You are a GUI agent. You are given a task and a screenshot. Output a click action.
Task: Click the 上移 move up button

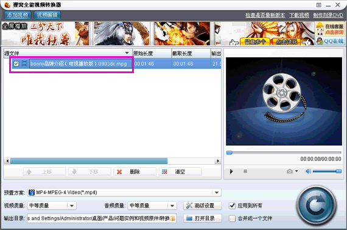pyautogui.click(x=44, y=171)
